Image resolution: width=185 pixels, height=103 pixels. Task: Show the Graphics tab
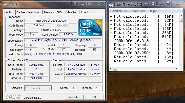point(73,12)
